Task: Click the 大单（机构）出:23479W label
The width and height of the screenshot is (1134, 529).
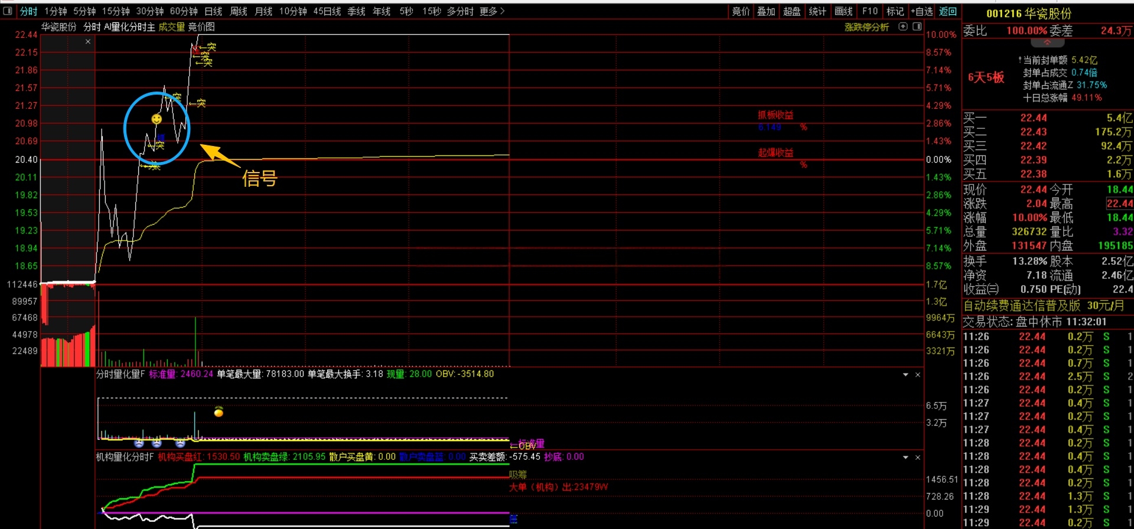Action: (x=559, y=487)
